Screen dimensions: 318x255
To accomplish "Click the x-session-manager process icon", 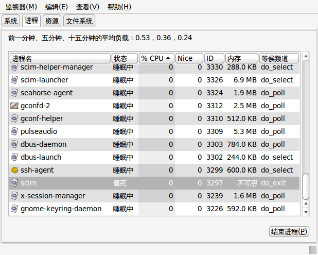I will coord(14,196).
